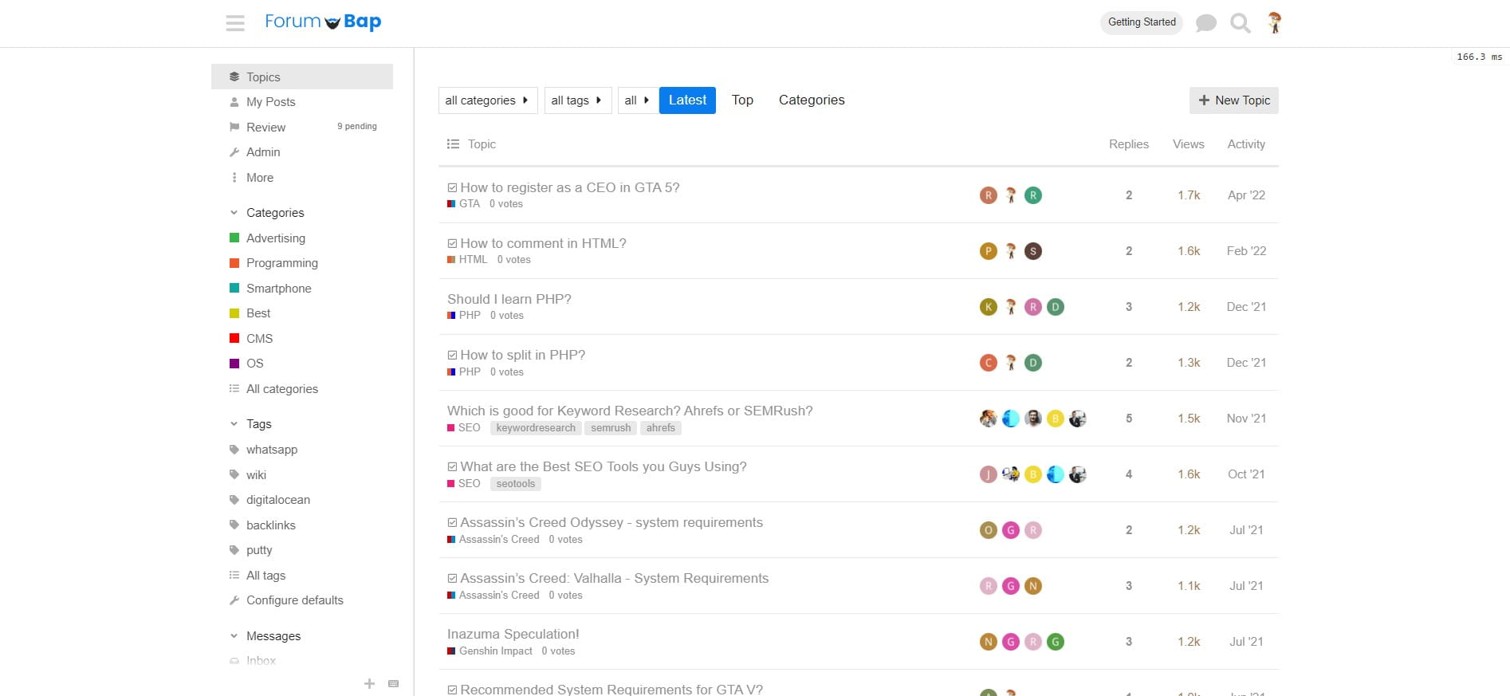1510x696 pixels.
Task: Click solved checkbox on GTA 5 CEO topic
Action: click(452, 188)
